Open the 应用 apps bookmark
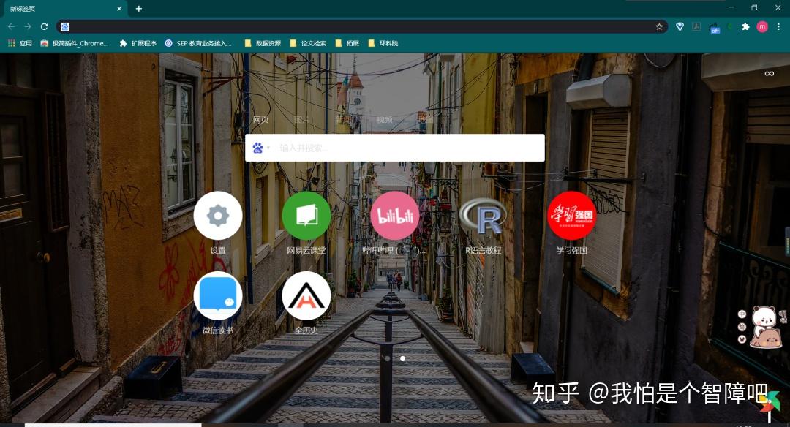The image size is (790, 427). click(x=20, y=43)
